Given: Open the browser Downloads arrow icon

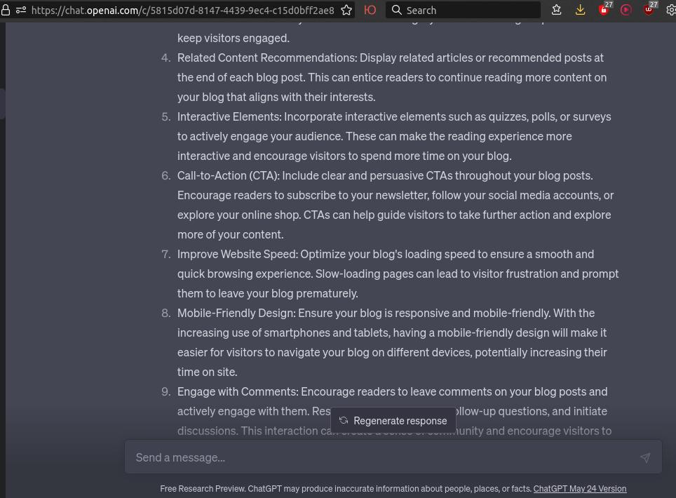Looking at the screenshot, I should (x=580, y=10).
